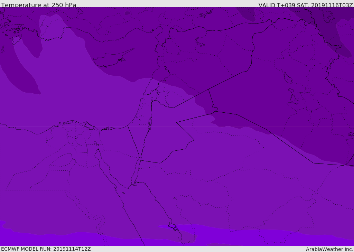Image resolution: width=354 pixels, height=252 pixels.
Task: Open the ArabiaWeather Inc. credit text
Action: click(x=329, y=249)
